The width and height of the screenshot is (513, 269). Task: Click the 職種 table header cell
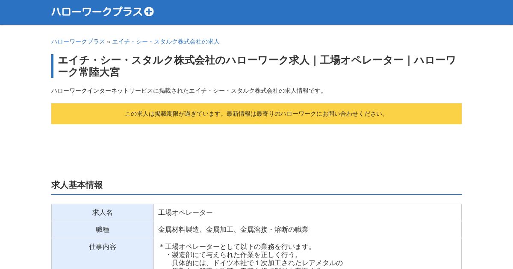click(103, 229)
